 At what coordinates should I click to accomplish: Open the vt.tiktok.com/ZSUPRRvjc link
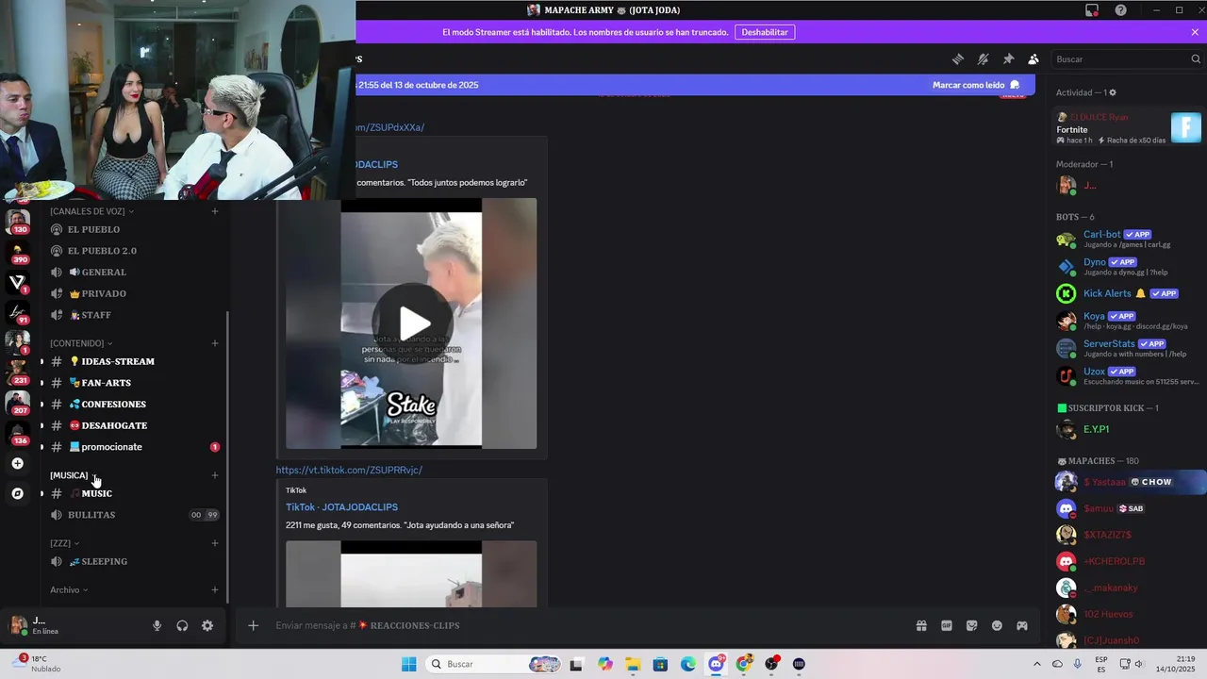click(349, 470)
